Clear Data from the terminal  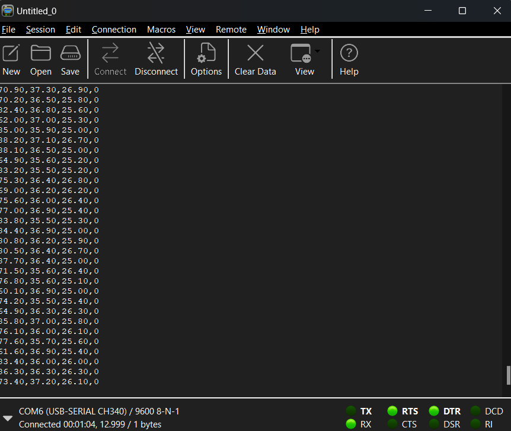pos(255,53)
